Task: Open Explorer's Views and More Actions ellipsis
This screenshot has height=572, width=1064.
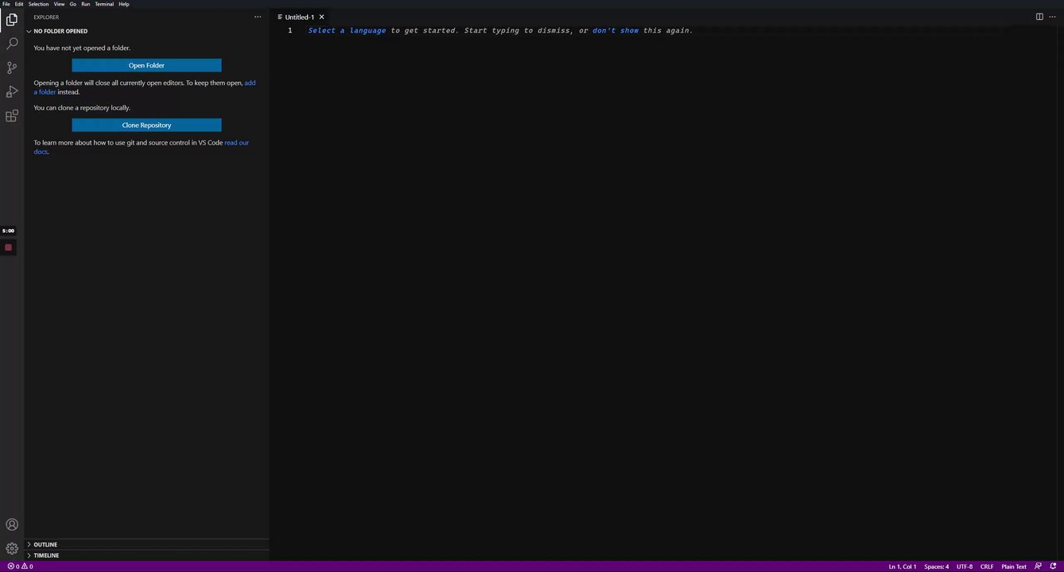Action: click(x=258, y=17)
